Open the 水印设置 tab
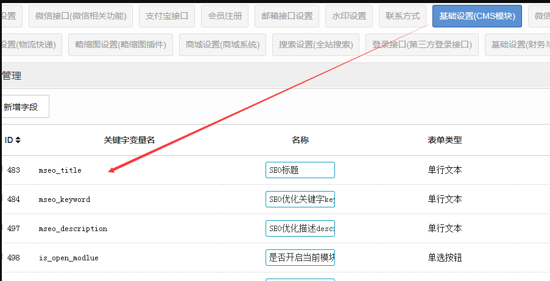The height and width of the screenshot is (281, 550). (x=349, y=16)
